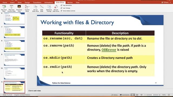Select slide 11 thumbnail

coord(14,87)
